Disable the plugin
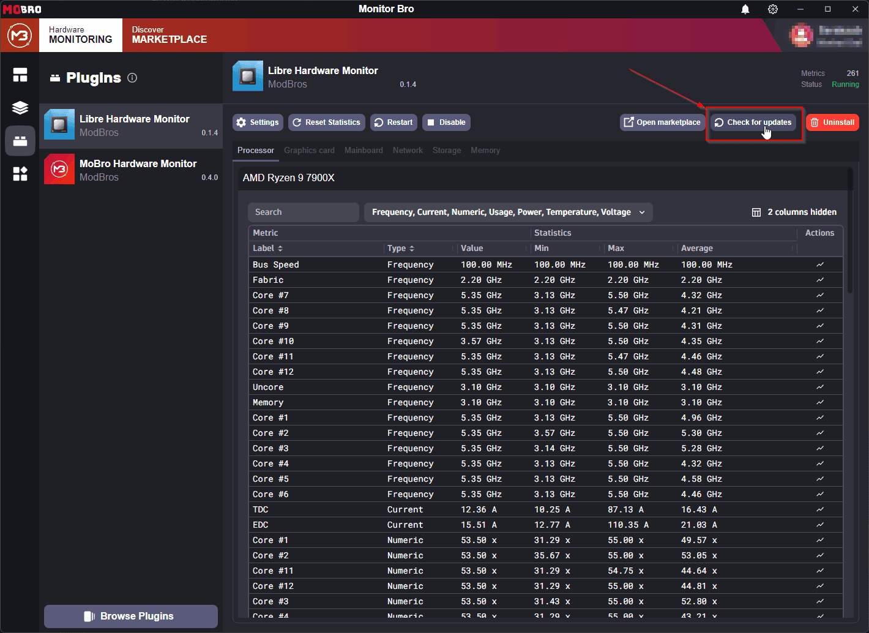 [446, 122]
